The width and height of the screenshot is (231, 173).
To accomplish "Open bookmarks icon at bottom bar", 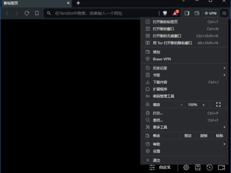I will click(x=198, y=167).
